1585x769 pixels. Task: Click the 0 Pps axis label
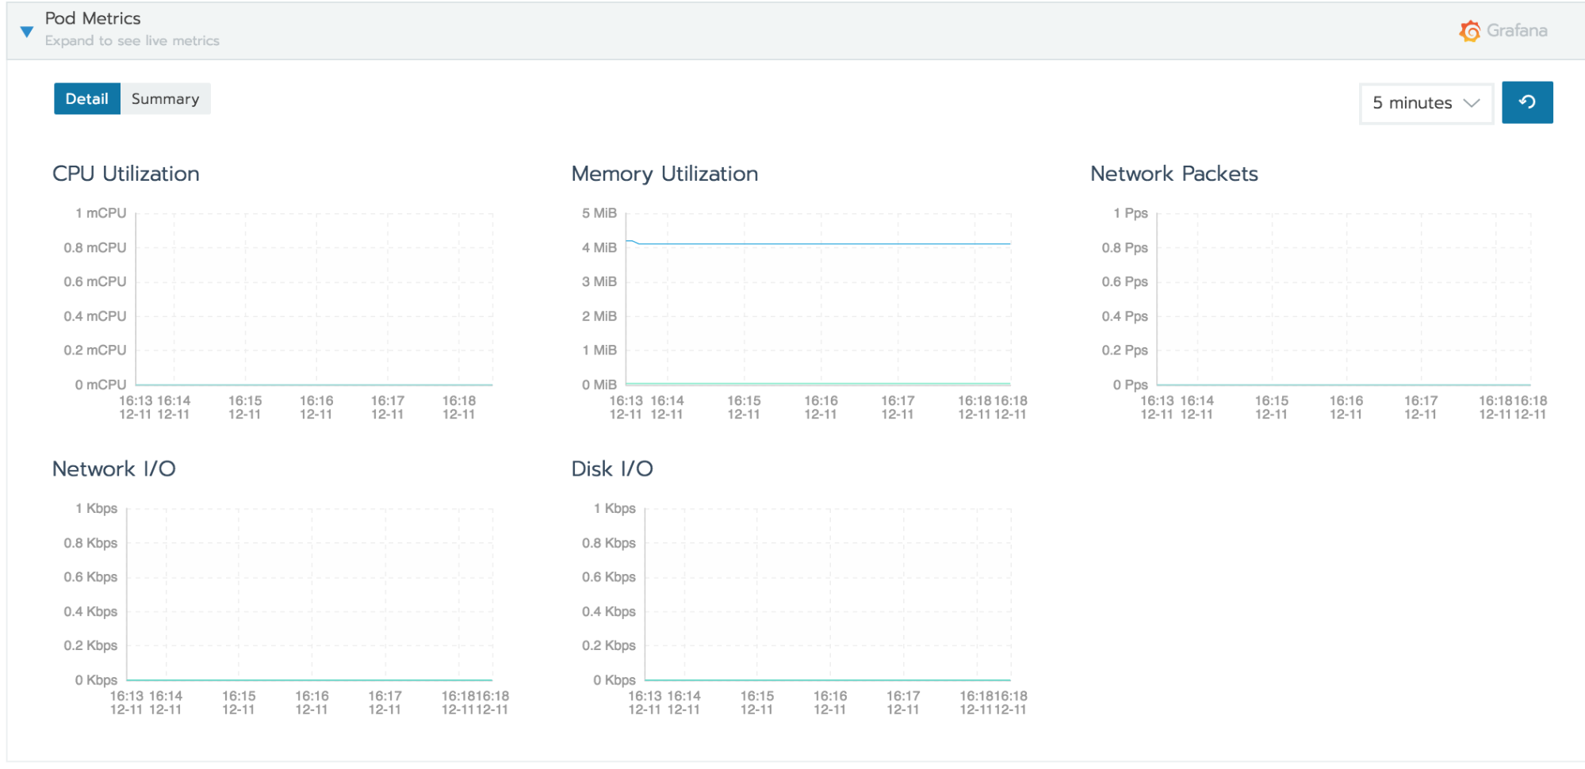click(x=1131, y=384)
